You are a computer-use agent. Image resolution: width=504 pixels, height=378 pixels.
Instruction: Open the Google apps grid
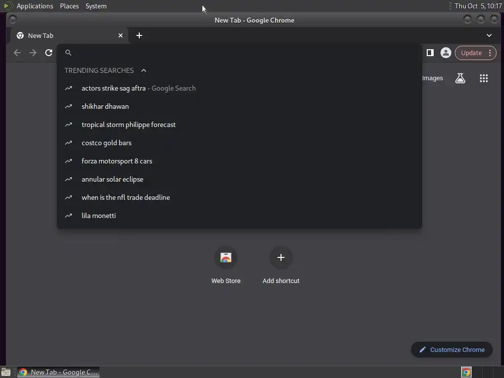tap(484, 78)
